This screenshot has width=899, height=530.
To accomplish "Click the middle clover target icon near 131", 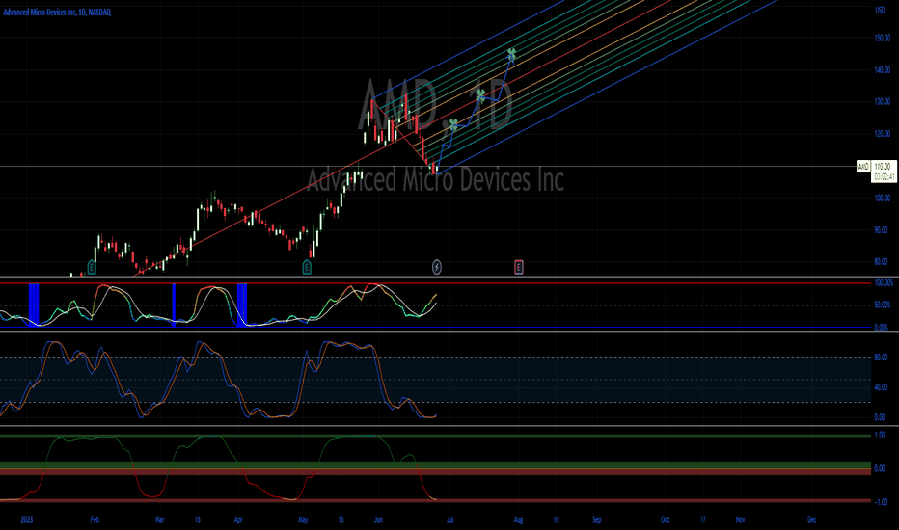I will point(480,95).
